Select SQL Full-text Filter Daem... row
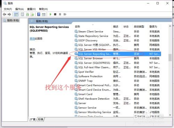Viewport: 174px width, 128px height. (118, 67)
